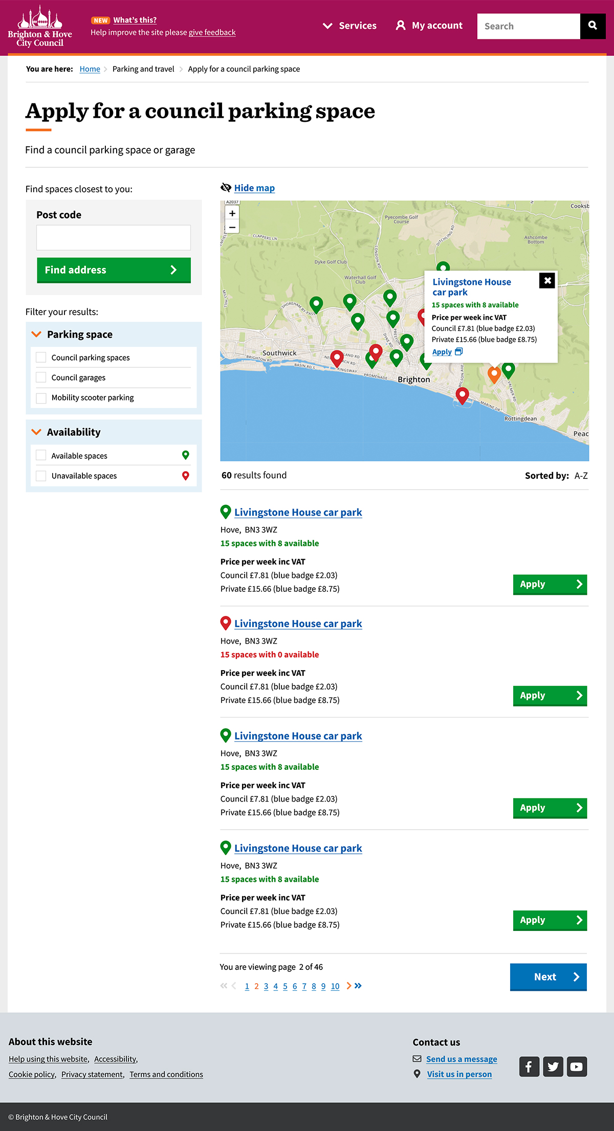
Task: Open the council's Twitter page icon
Action: click(553, 1067)
